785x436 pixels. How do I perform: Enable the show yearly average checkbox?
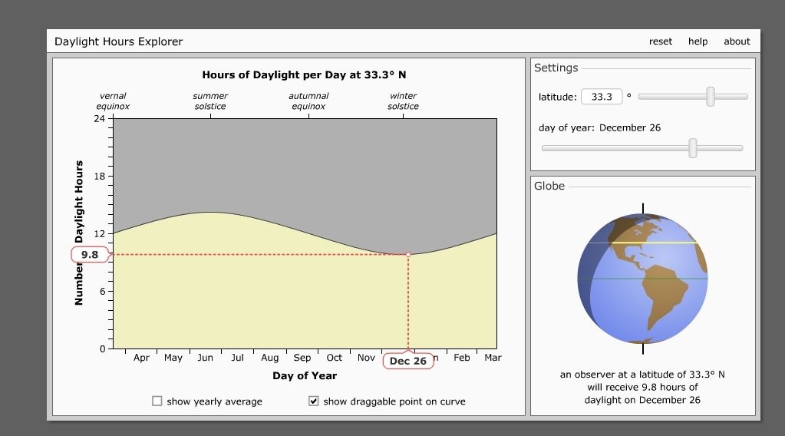coord(157,401)
